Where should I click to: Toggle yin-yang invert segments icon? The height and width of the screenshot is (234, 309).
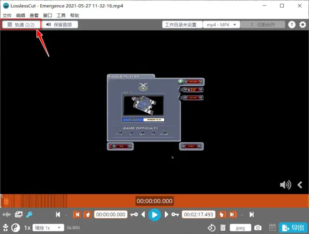[x=15, y=228]
